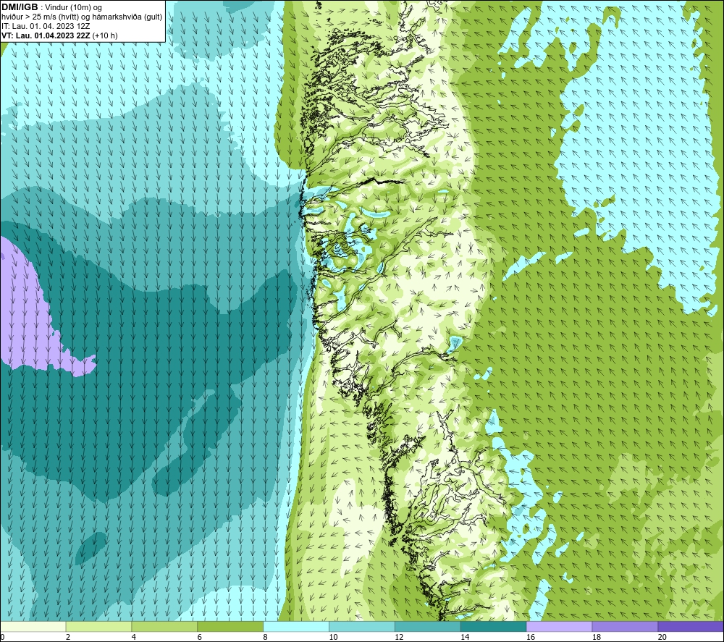Click the 14–16 m/s dark teal legend swatch
The image size is (724, 642).
pos(493,626)
